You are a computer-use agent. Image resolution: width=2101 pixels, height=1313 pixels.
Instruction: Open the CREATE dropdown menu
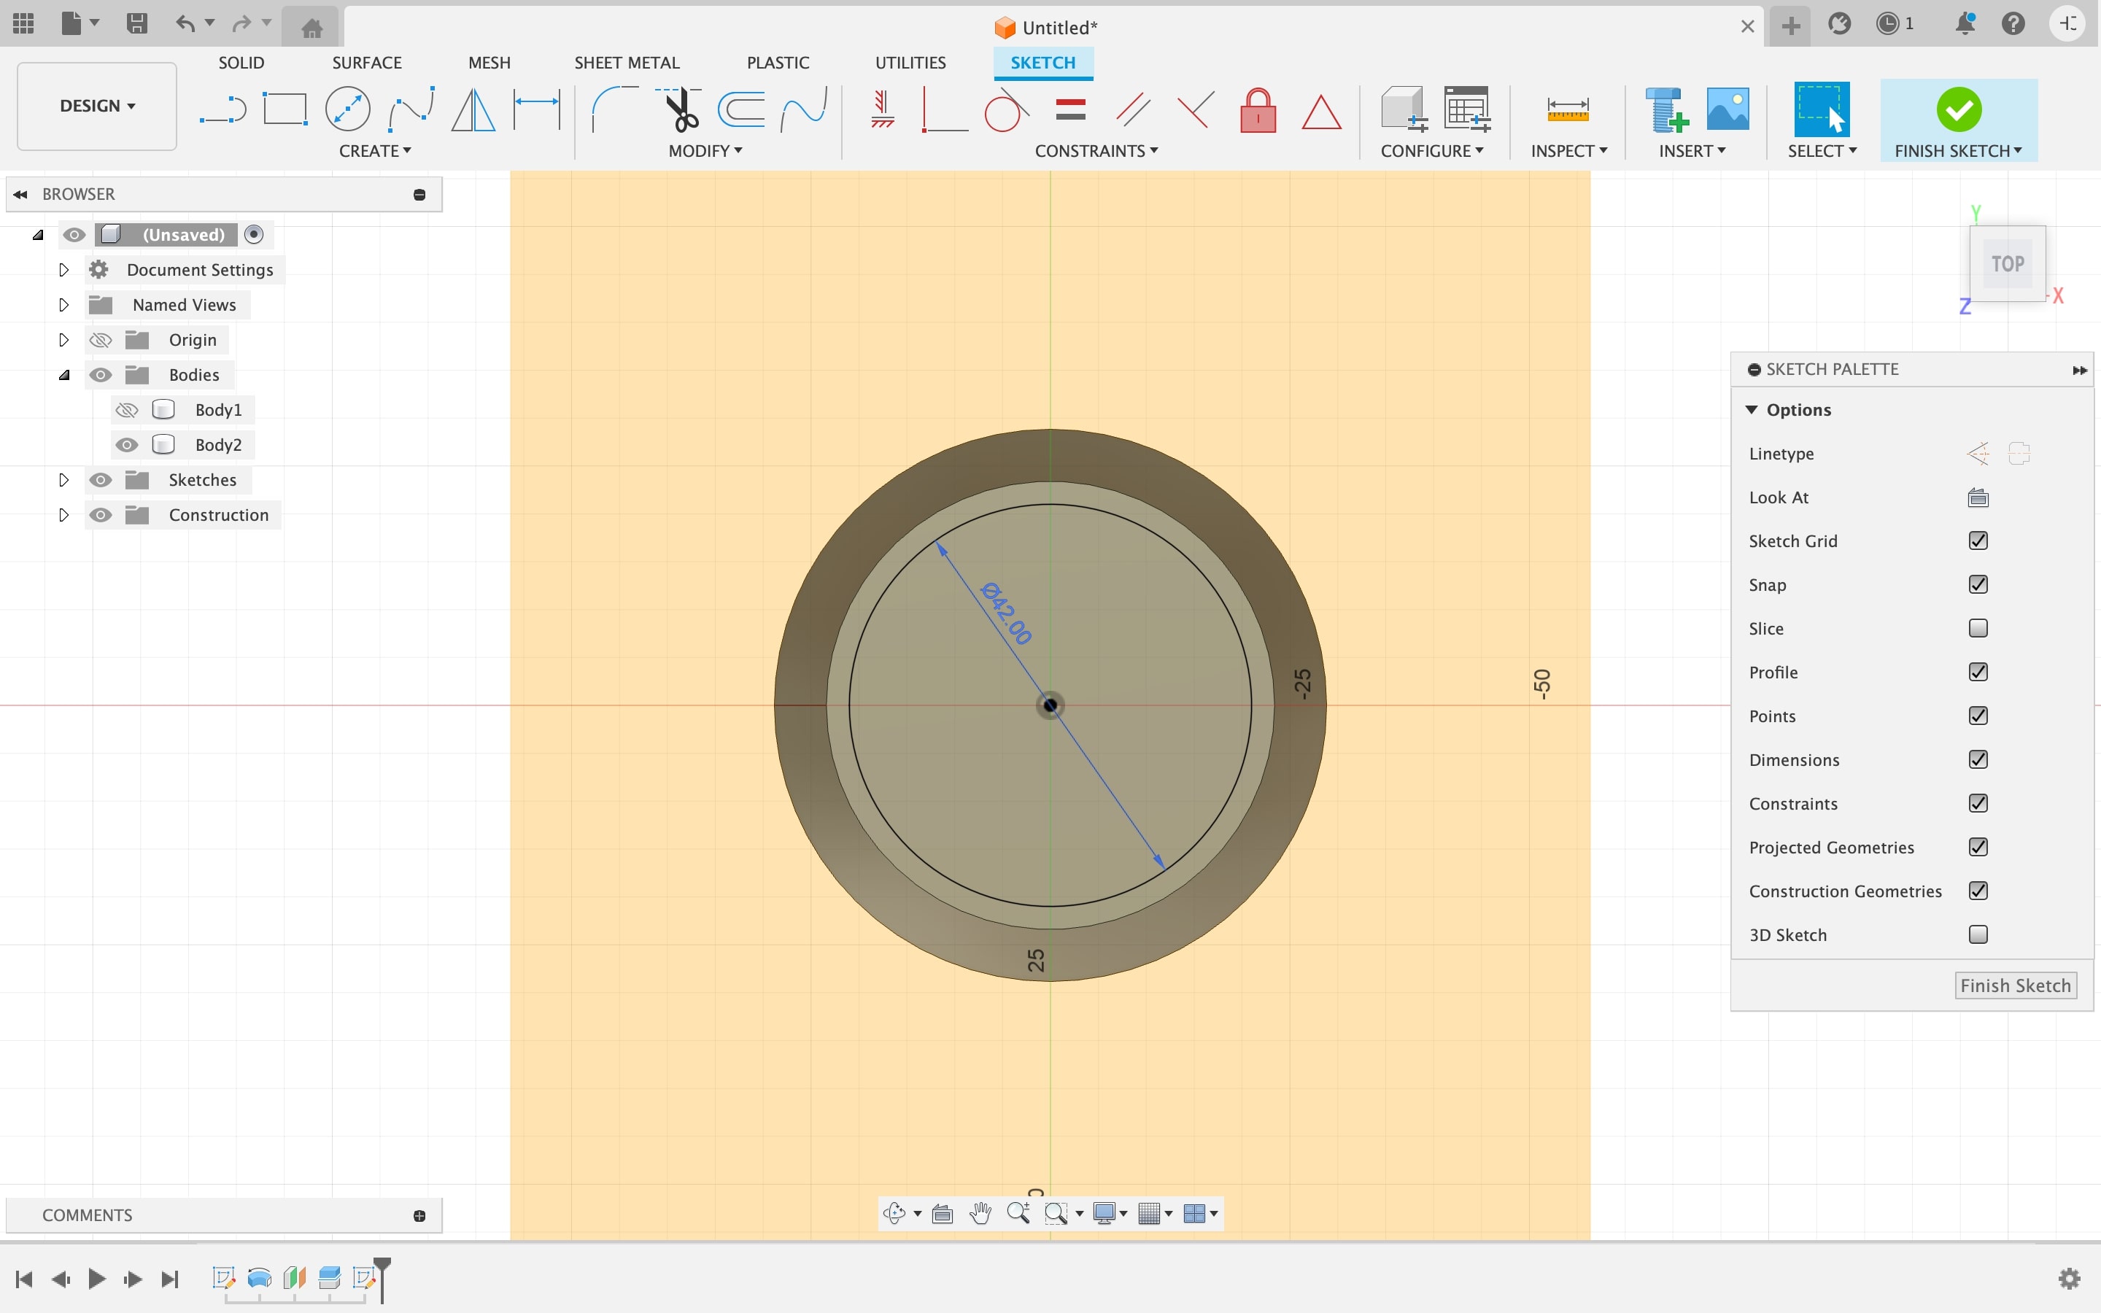(375, 151)
